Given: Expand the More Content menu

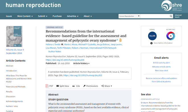Looking at the screenshot, I should [x=25, y=16].
